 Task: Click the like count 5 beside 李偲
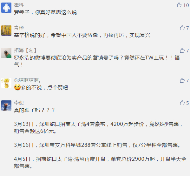click(x=187, y=103)
